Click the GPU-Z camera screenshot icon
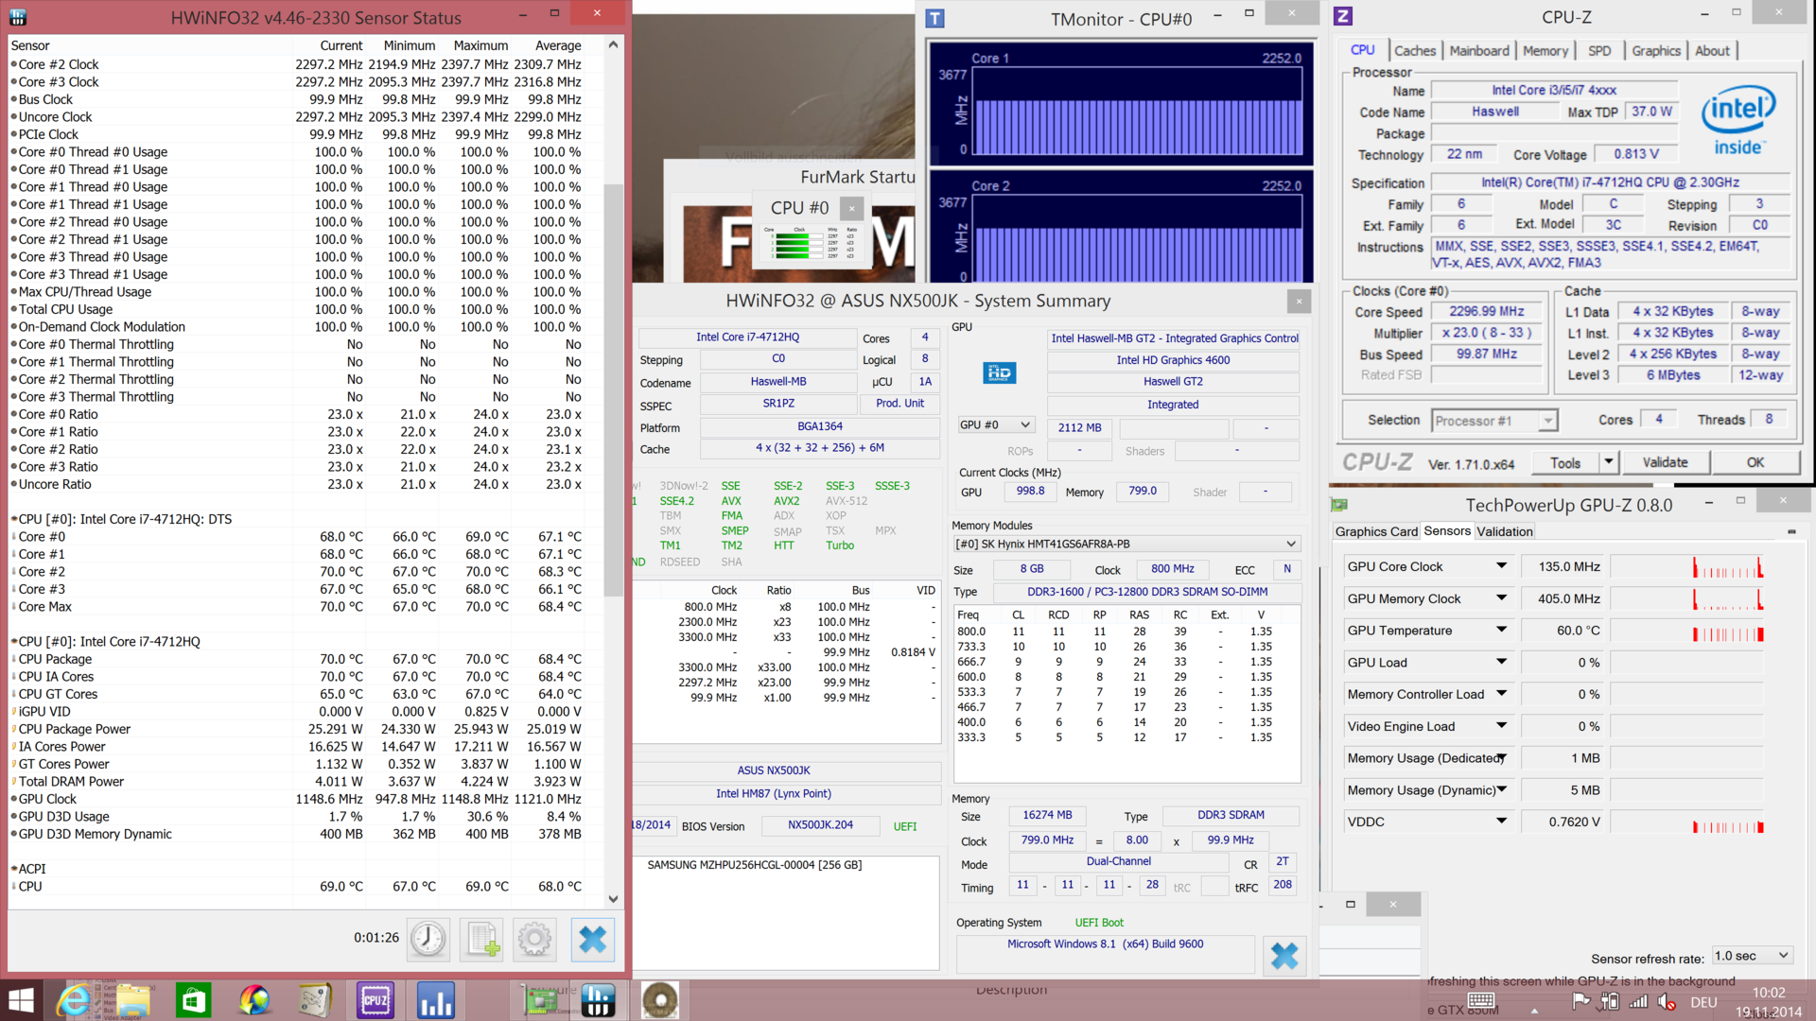This screenshot has width=1816, height=1021. (x=1791, y=532)
